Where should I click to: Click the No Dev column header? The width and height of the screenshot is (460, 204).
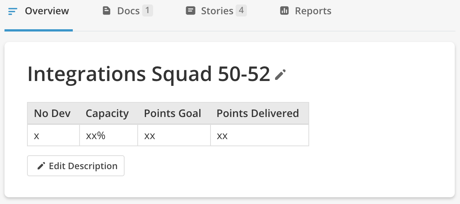click(x=52, y=113)
